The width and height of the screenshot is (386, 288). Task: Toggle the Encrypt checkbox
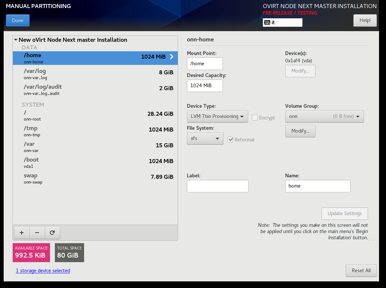pyautogui.click(x=255, y=118)
